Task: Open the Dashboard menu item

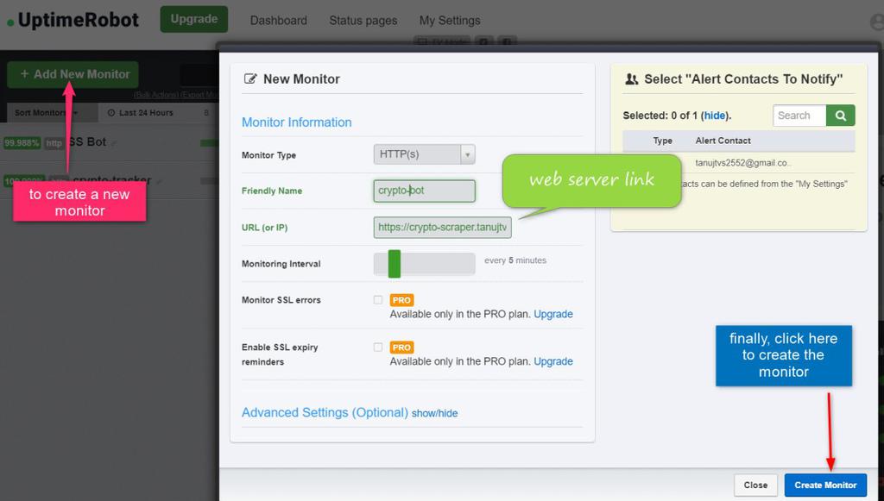Action: 279,21
